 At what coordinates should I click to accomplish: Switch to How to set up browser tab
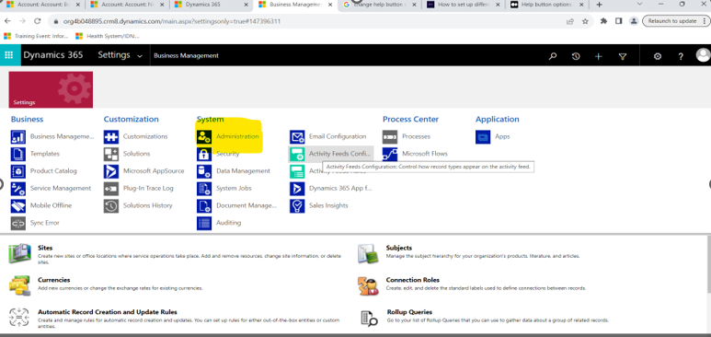(464, 5)
